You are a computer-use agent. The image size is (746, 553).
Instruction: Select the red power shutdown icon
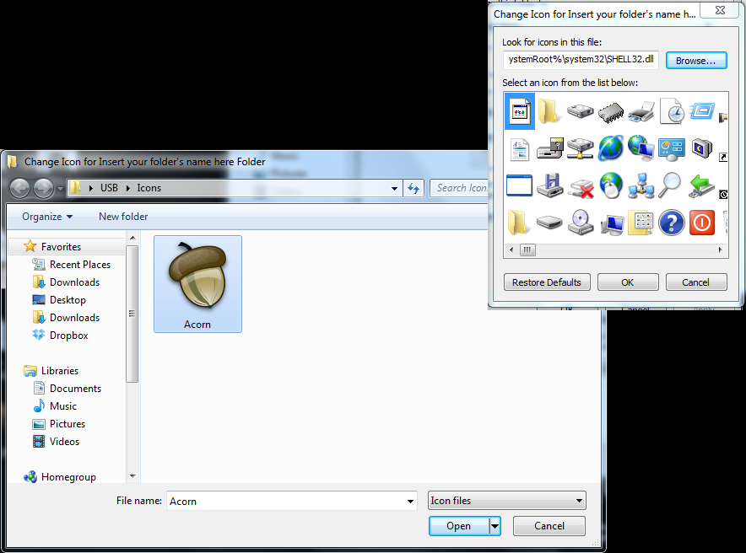tap(701, 223)
